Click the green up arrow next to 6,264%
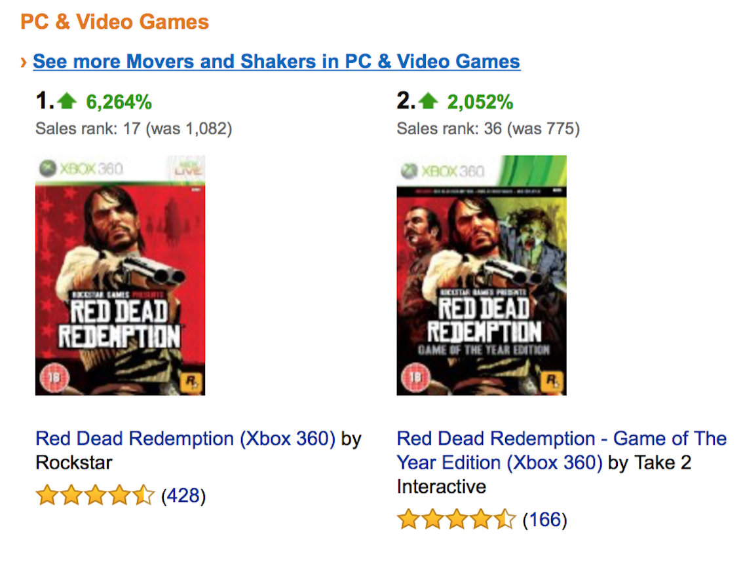743x572 pixels. pyautogui.click(x=69, y=101)
